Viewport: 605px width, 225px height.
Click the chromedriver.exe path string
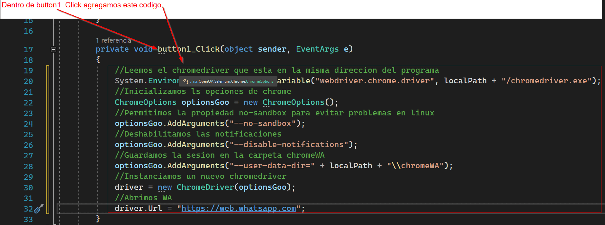coord(546,81)
